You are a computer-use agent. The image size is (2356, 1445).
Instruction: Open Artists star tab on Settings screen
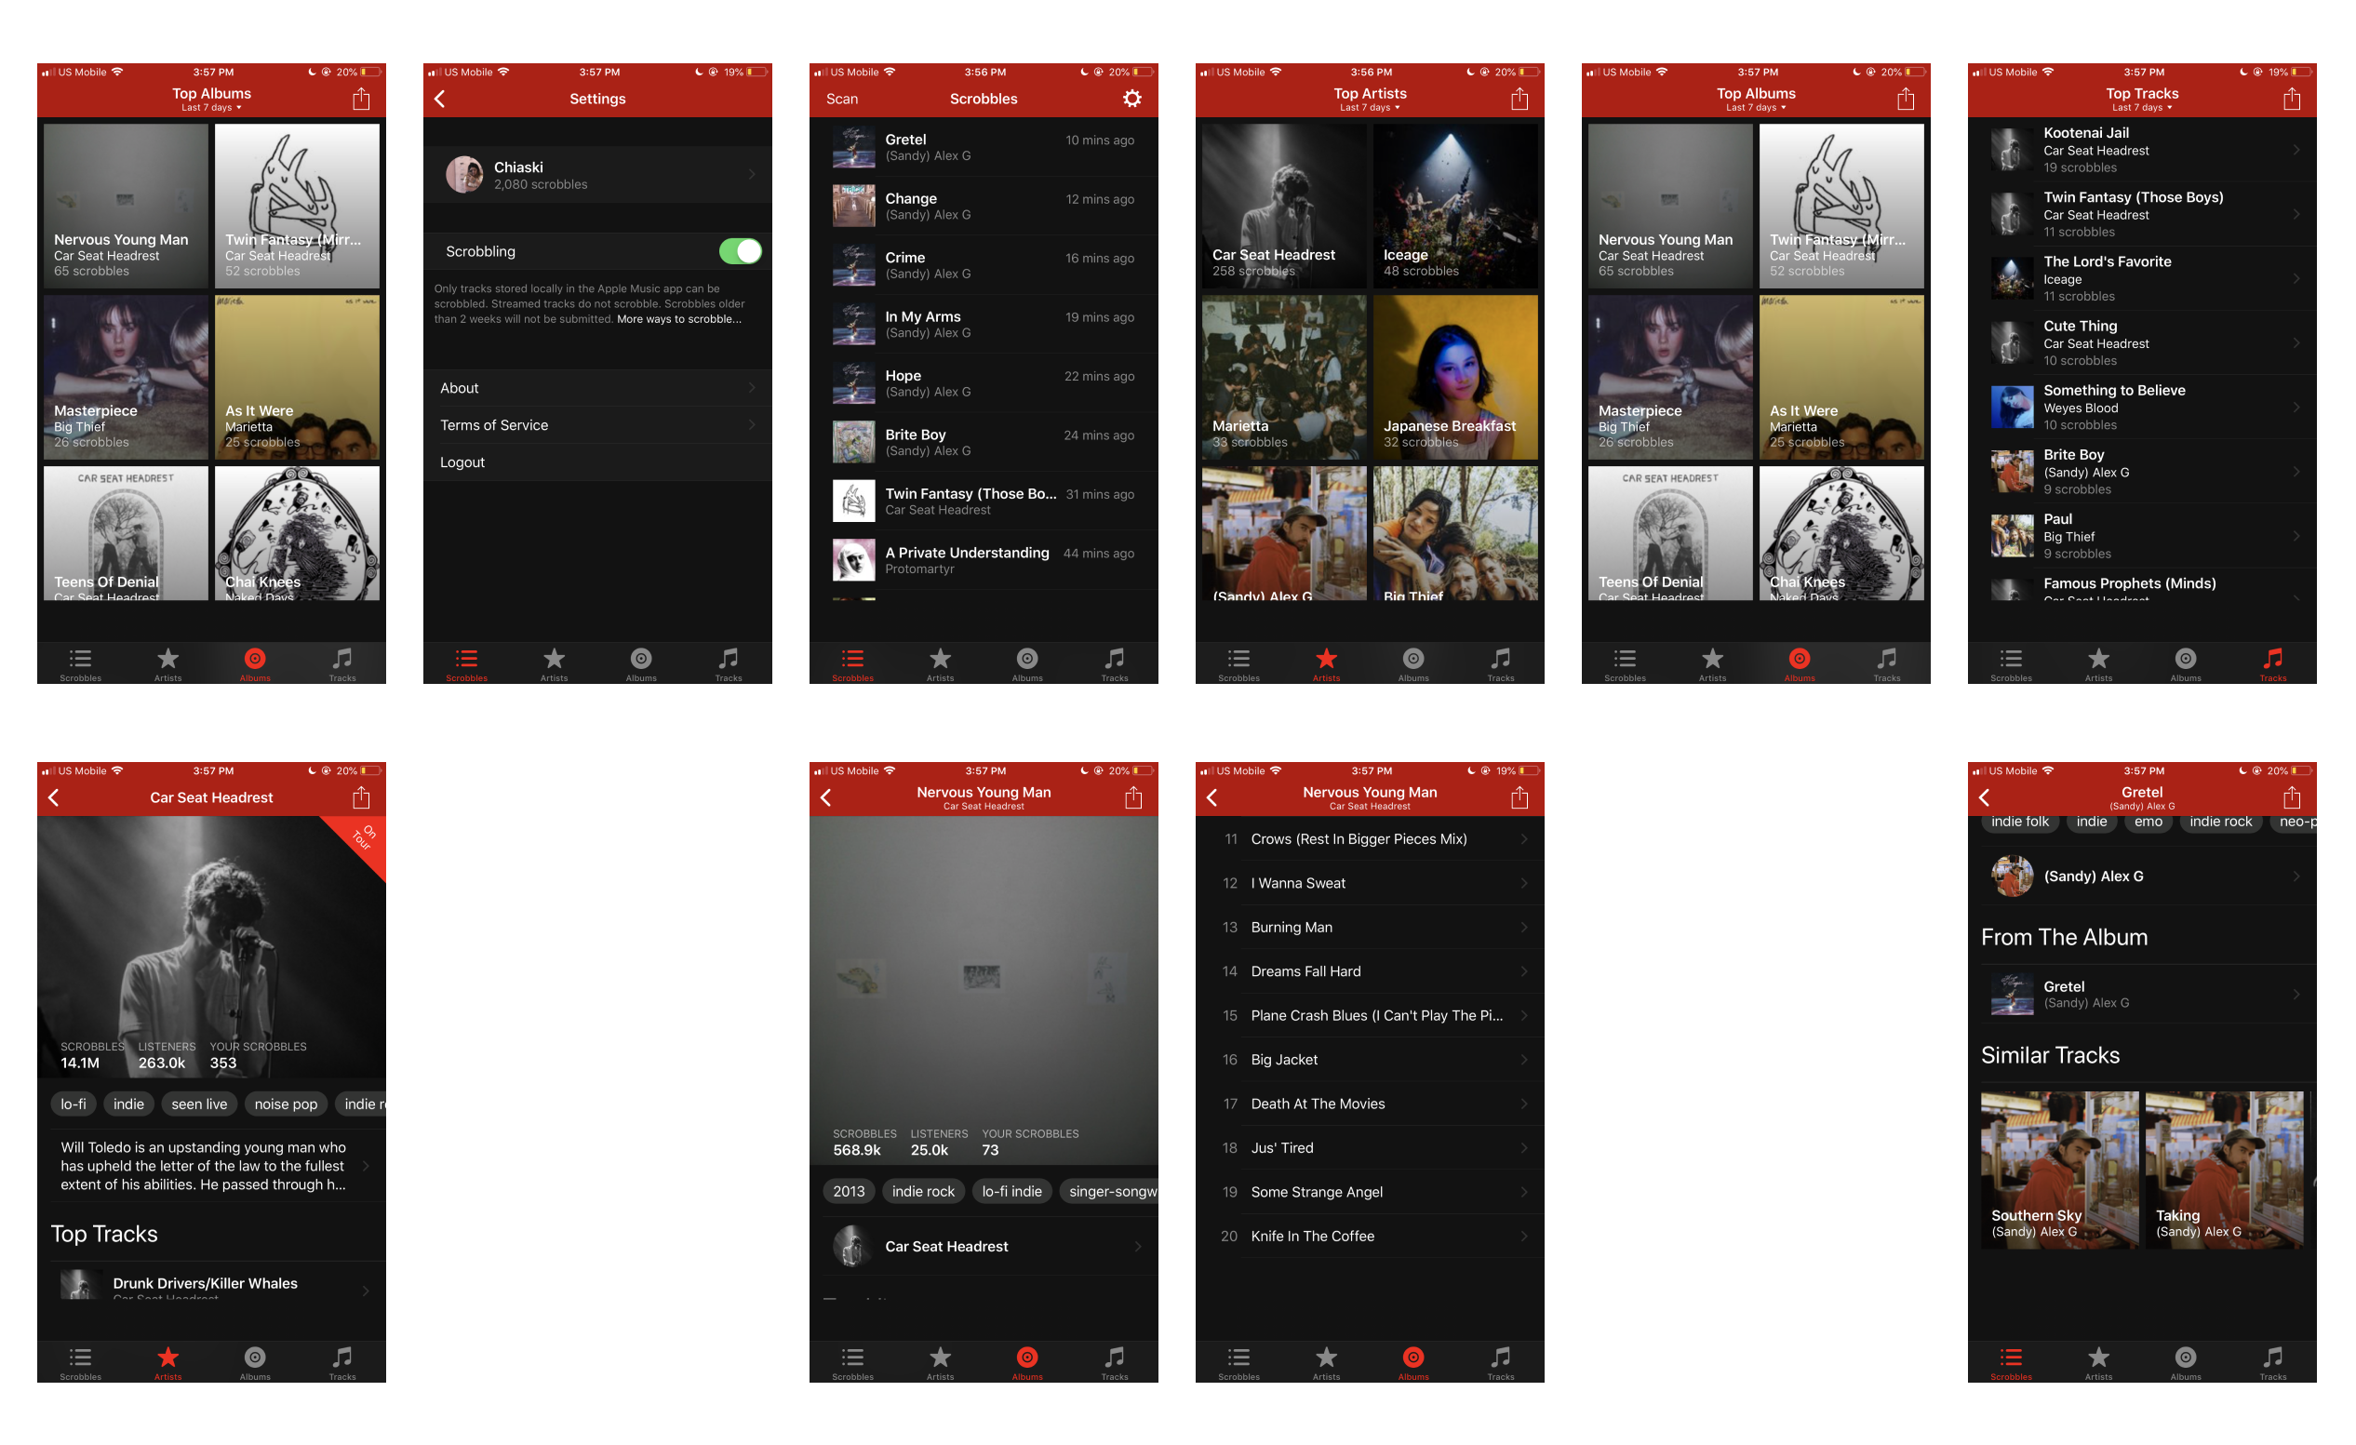tap(554, 663)
